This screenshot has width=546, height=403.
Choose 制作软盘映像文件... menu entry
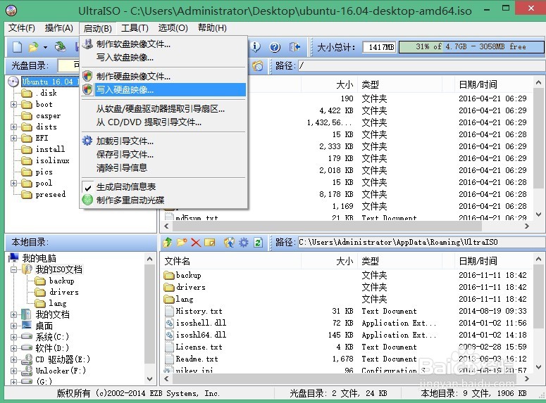pyautogui.click(x=163, y=44)
